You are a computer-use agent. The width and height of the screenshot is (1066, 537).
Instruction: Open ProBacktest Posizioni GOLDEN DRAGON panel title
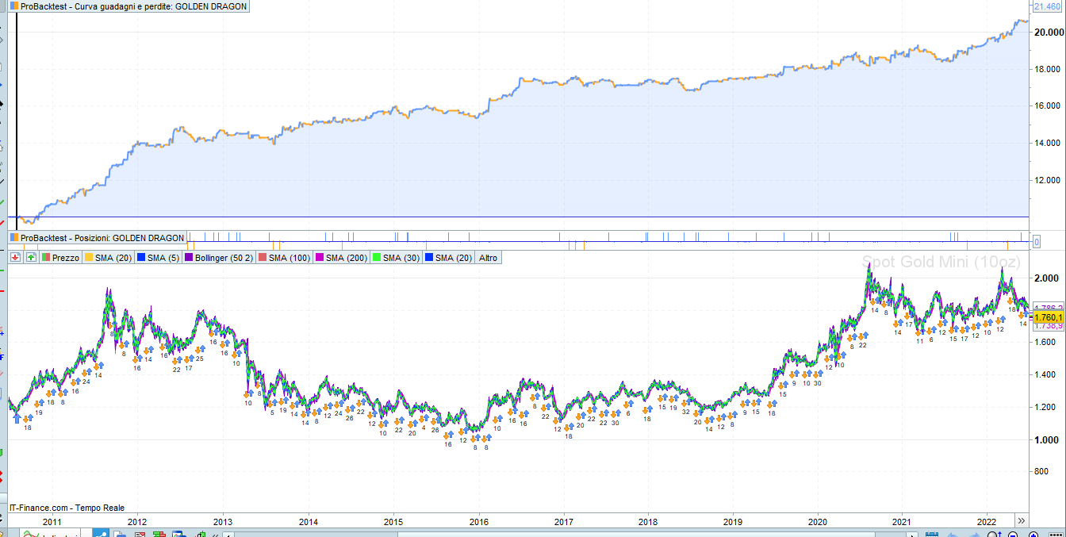click(102, 238)
